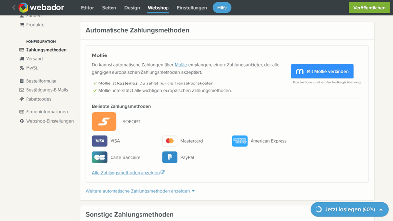Click the Webador logo icon
Image resolution: width=393 pixels, height=221 pixels.
coord(23,8)
